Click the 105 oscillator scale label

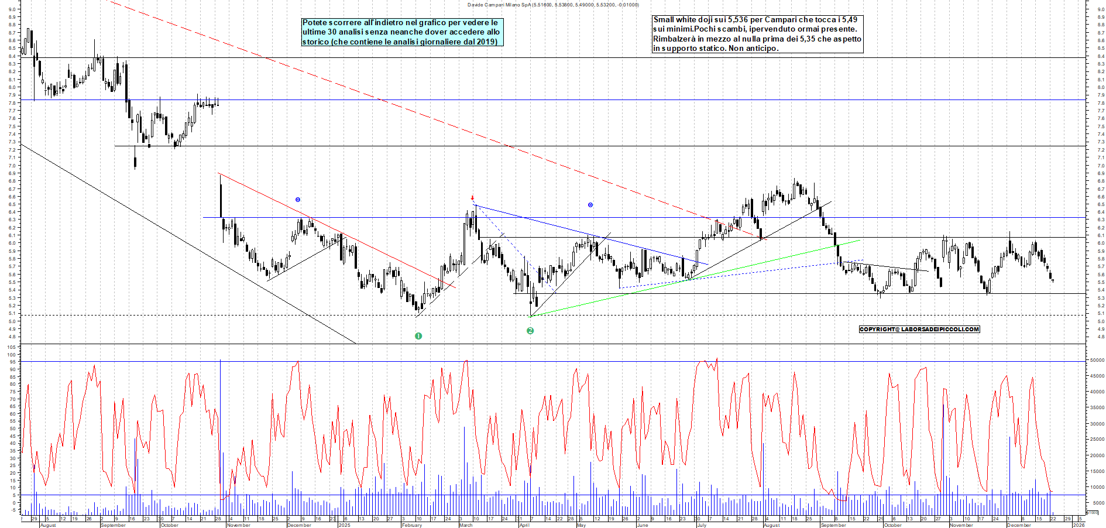12,347
